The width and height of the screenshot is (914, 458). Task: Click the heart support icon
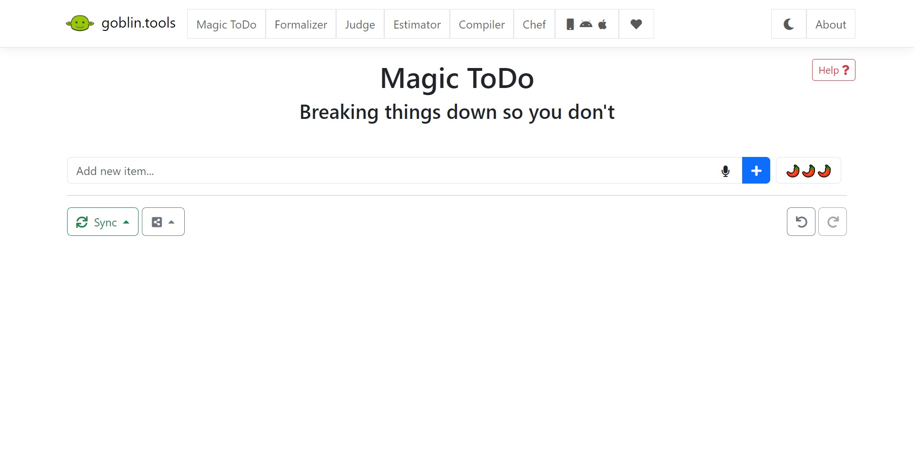pos(636,24)
